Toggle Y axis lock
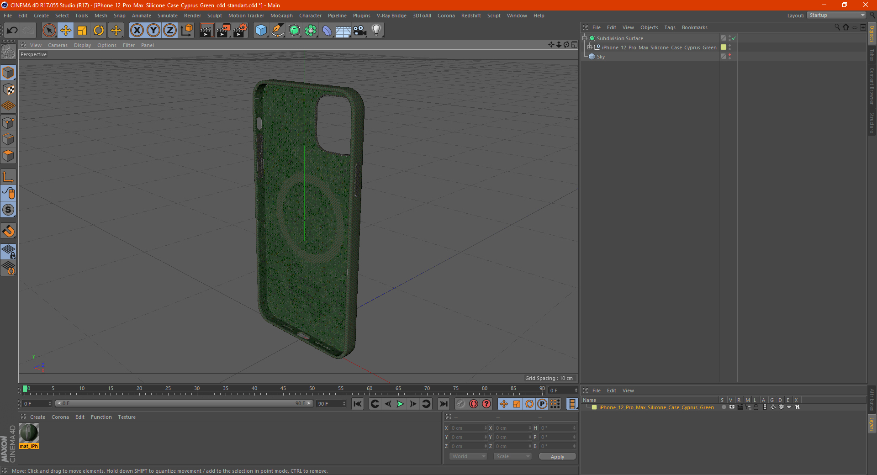The width and height of the screenshot is (877, 475). (153, 31)
